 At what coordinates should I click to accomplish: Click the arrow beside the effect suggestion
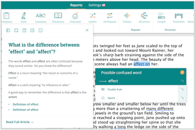click(x=182, y=81)
